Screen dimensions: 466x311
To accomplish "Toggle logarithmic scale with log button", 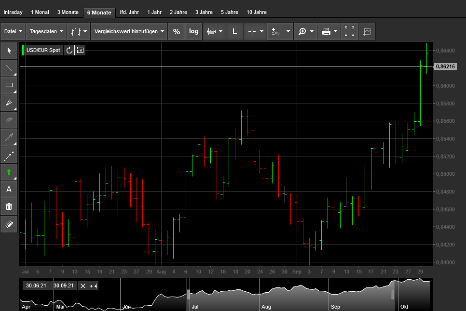I will tap(193, 31).
